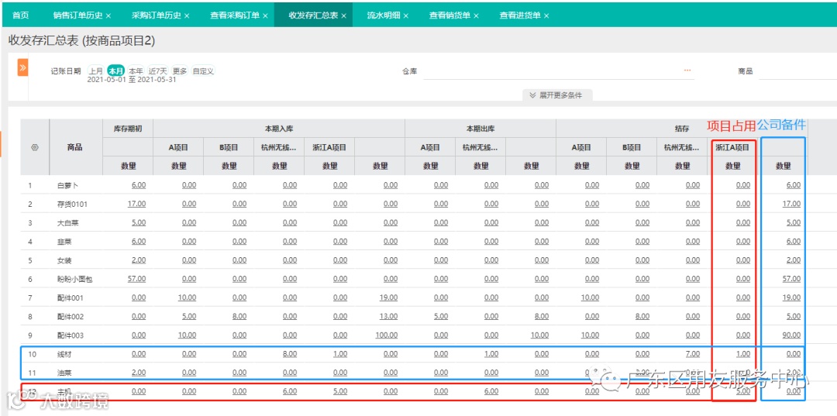The width and height of the screenshot is (837, 416).
Task: Close the 流水明细 tab
Action: 405,15
